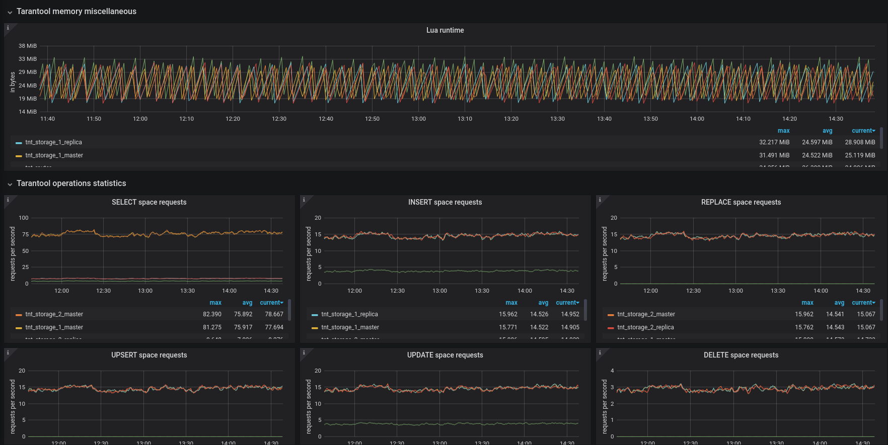Sort REPLACE legend by current column
The image size is (888, 445).
pos(863,303)
